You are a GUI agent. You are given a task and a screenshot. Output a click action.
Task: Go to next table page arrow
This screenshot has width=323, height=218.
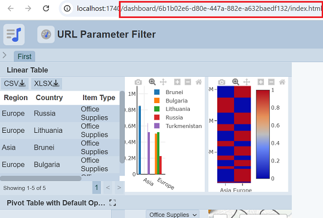119,188
